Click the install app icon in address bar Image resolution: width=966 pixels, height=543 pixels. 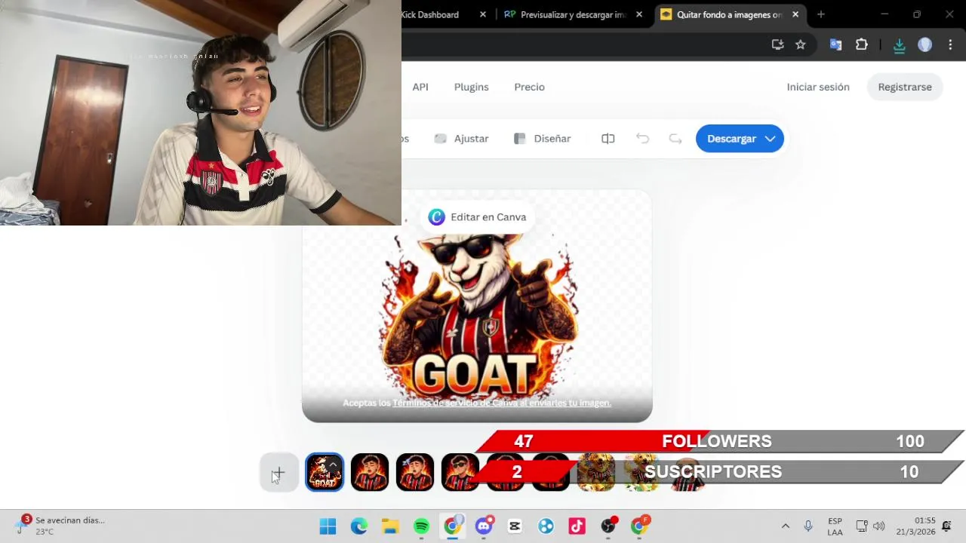pos(777,44)
